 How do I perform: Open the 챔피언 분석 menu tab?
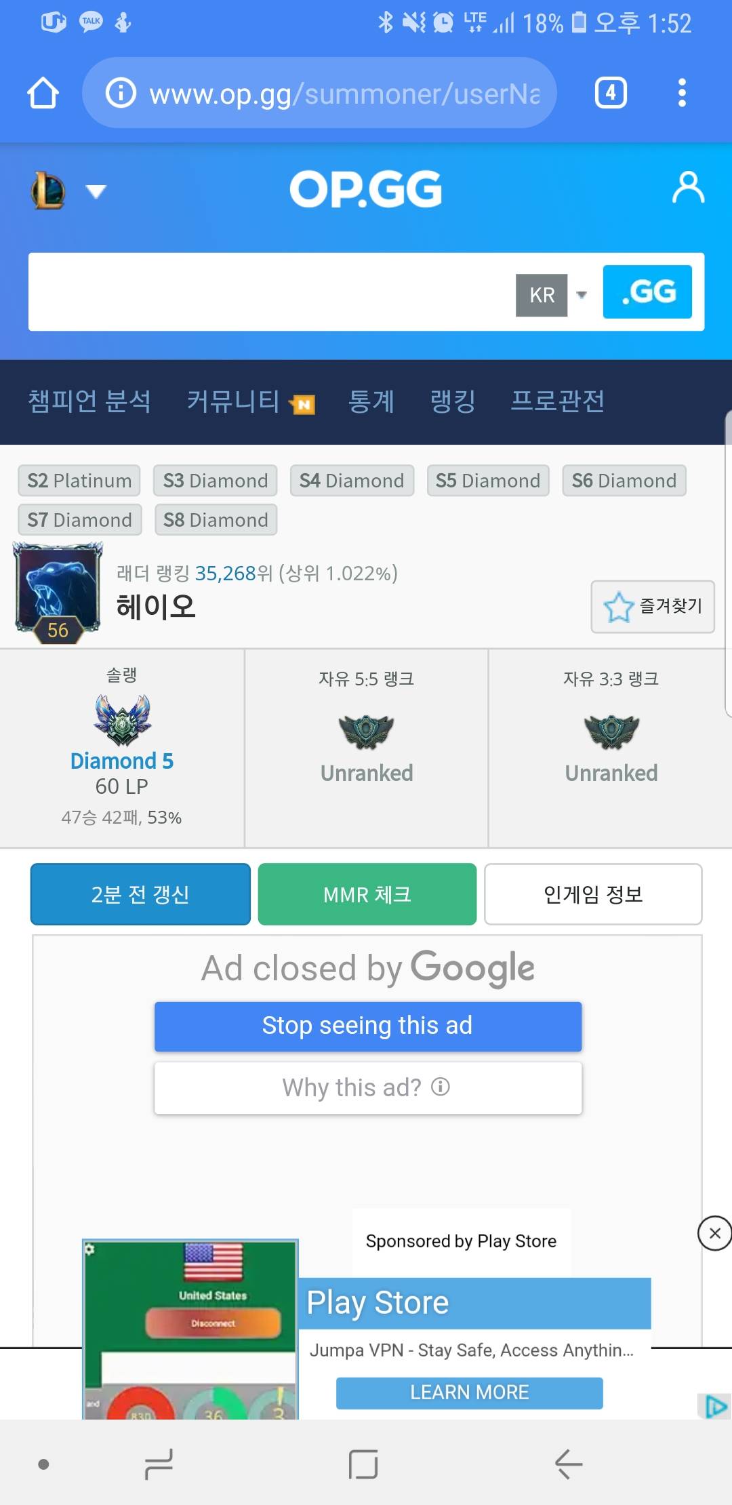pyautogui.click(x=89, y=401)
